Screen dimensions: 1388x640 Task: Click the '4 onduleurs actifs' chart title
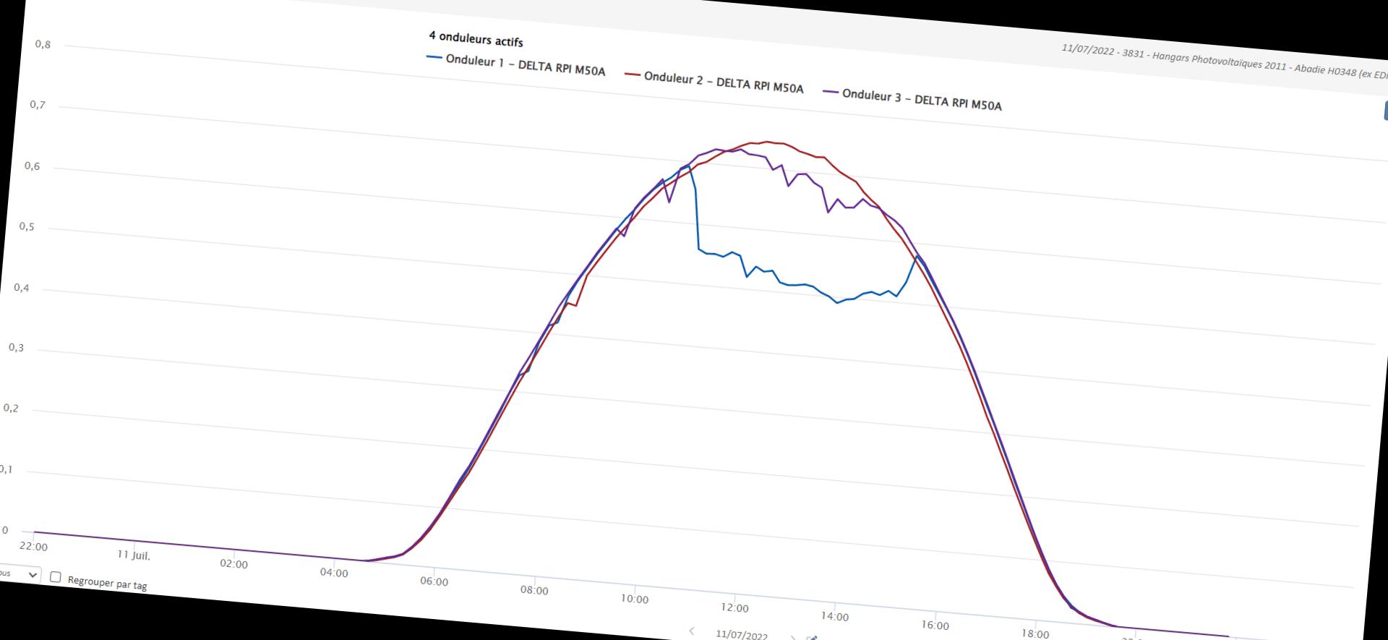tap(476, 39)
